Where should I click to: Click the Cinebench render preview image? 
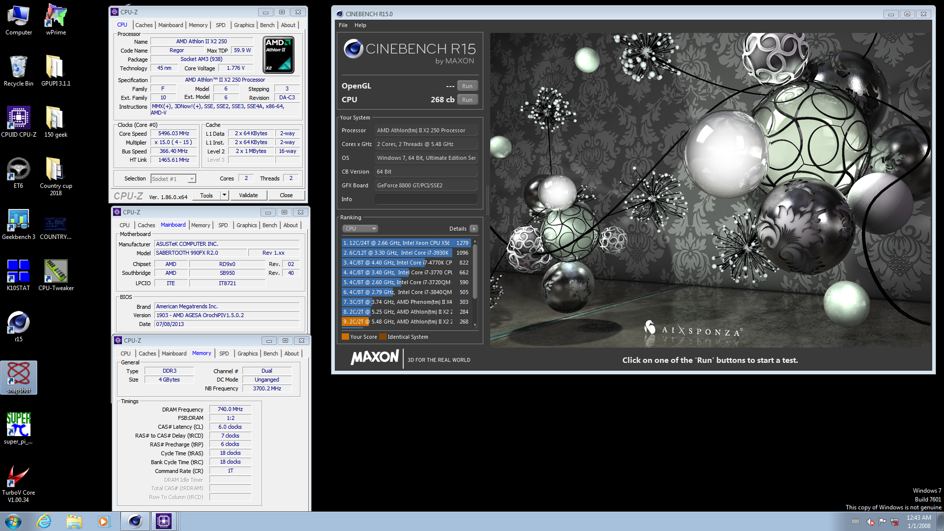(710, 190)
